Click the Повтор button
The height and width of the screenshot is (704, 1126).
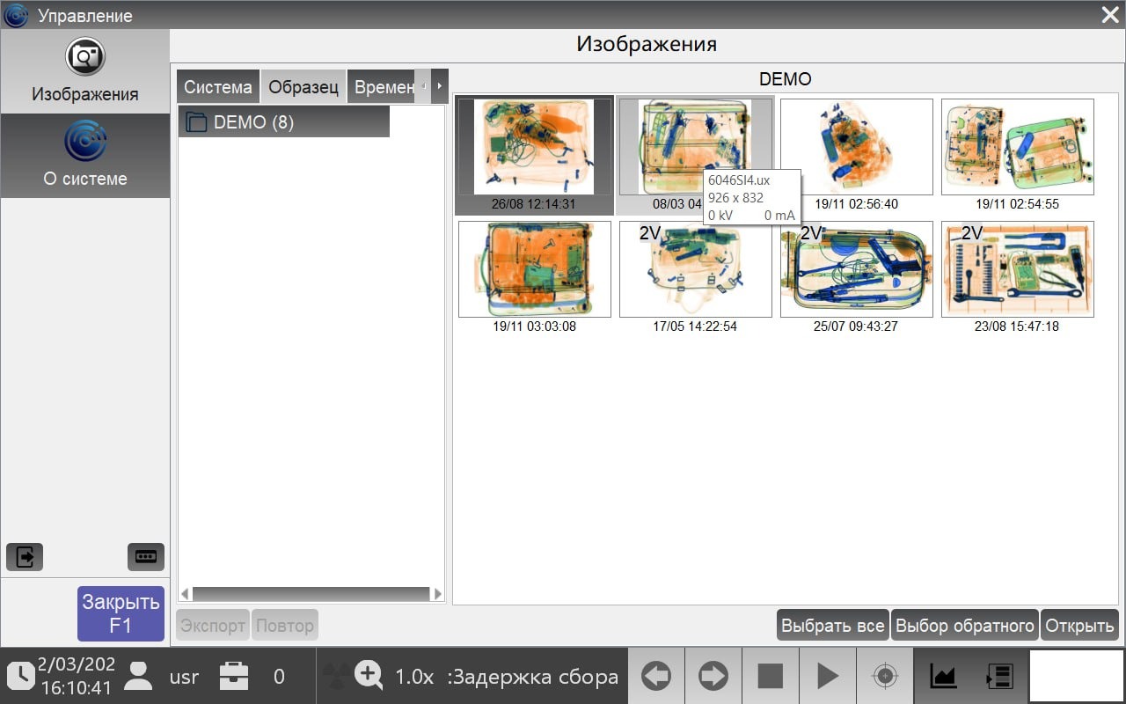coord(285,626)
